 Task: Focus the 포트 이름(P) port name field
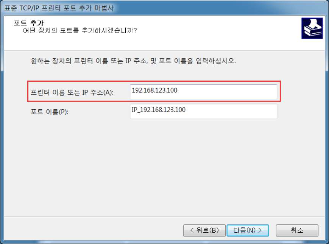coord(204,111)
